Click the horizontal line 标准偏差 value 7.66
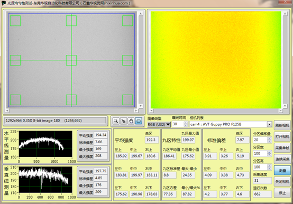This screenshot has height=204, width=293. click(x=100, y=142)
